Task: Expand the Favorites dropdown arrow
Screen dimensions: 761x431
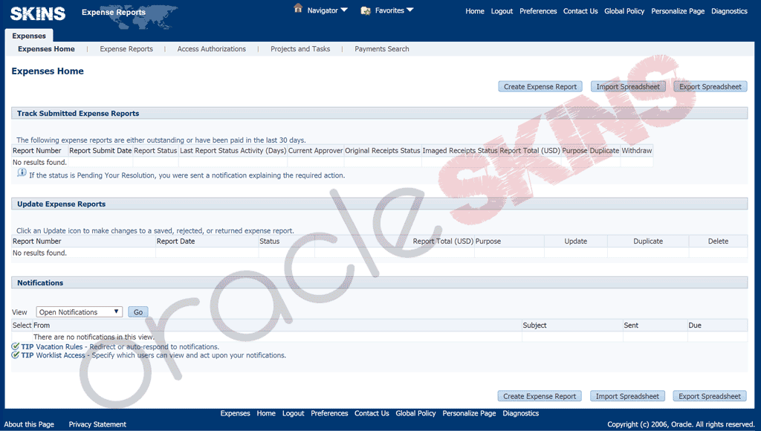Action: pyautogui.click(x=410, y=10)
